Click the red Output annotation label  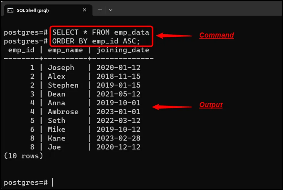(x=211, y=105)
